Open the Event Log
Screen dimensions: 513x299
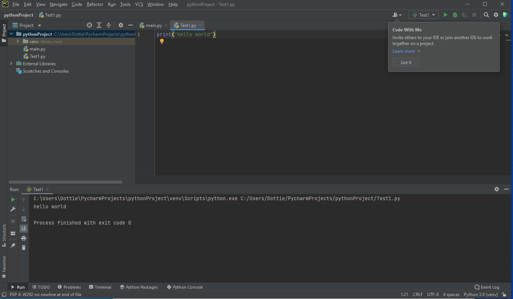(x=487, y=287)
